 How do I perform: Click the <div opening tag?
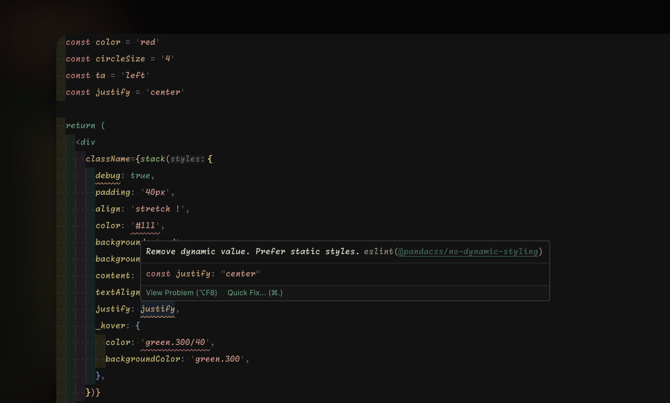pos(86,142)
